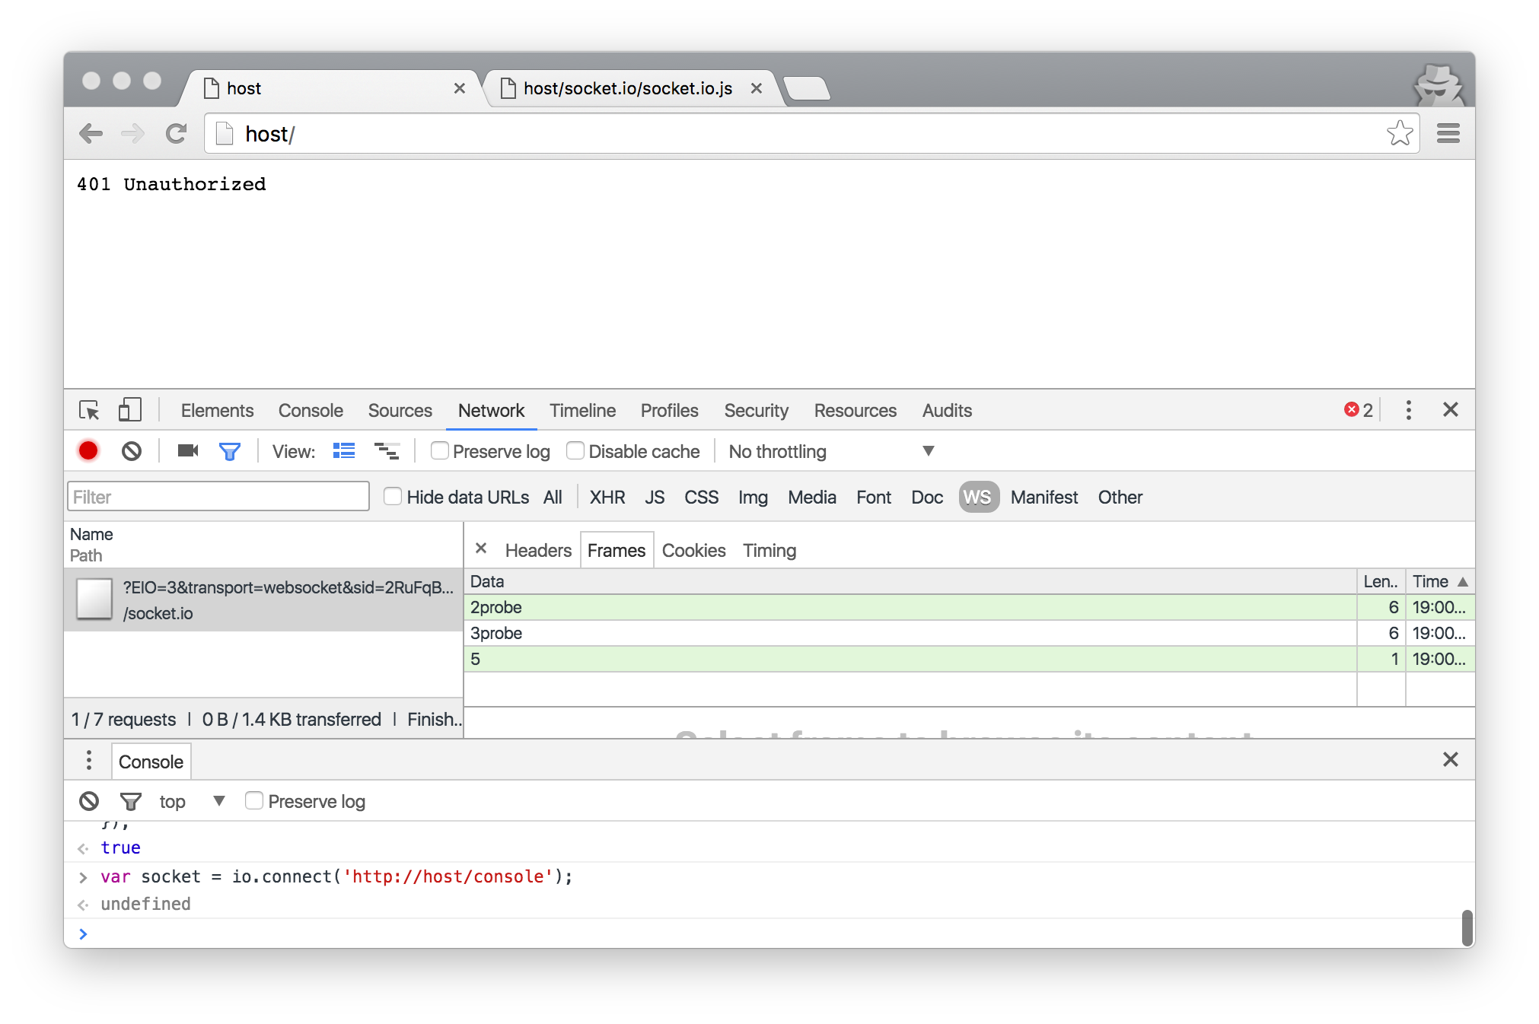
Task: Open the No throttling dropdown
Action: coord(830,451)
